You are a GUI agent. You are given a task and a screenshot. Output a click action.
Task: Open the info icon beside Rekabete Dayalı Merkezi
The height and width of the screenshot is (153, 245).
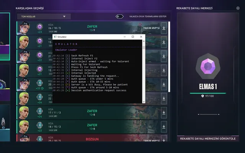[x=238, y=8]
